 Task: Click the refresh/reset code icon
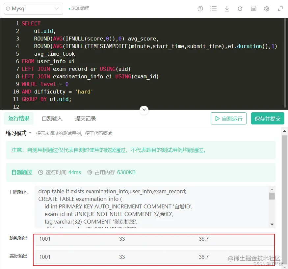click(x=240, y=9)
